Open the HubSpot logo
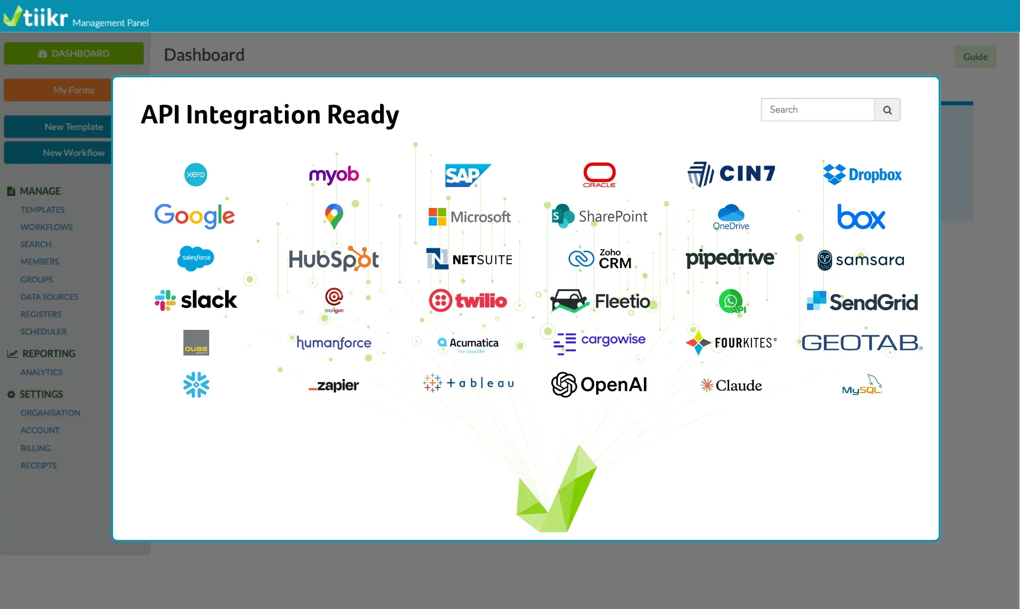This screenshot has width=1020, height=609. point(334,259)
